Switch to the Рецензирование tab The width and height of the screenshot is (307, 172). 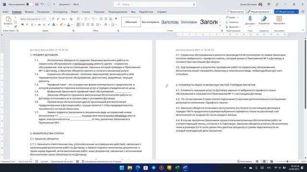pos(118,12)
